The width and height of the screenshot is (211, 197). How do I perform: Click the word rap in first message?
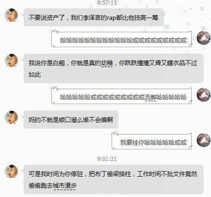pos(112,18)
